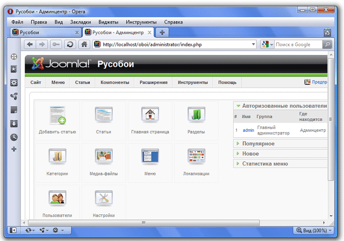This screenshot has height=241, width=344.
Task: Open the Добавить статью icon
Action: pyautogui.click(x=57, y=115)
